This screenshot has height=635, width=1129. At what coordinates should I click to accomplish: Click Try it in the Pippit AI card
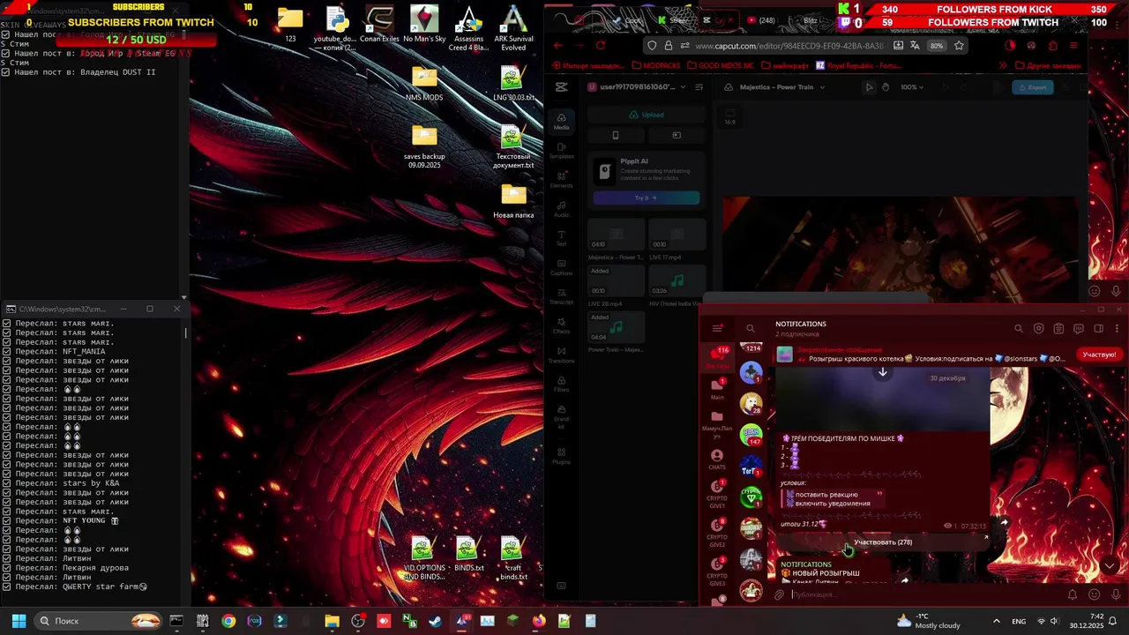647,198
